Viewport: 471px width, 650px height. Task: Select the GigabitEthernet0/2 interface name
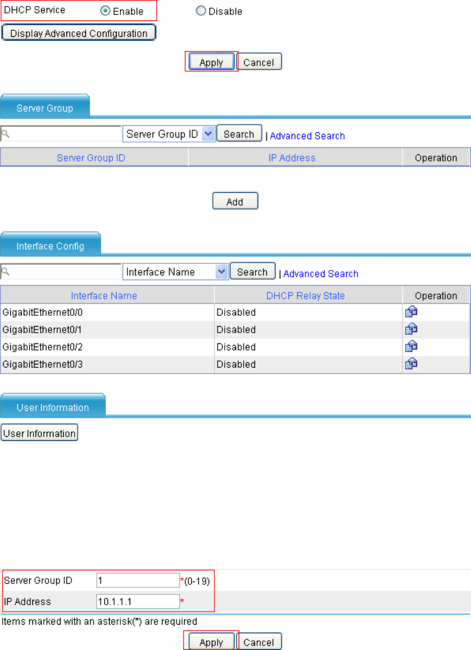42,347
